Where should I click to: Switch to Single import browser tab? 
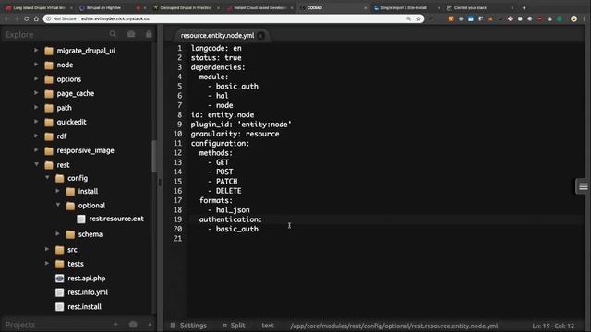pos(406,8)
